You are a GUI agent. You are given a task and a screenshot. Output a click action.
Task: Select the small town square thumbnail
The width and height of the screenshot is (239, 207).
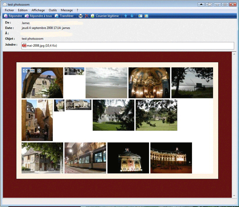click(79, 105)
